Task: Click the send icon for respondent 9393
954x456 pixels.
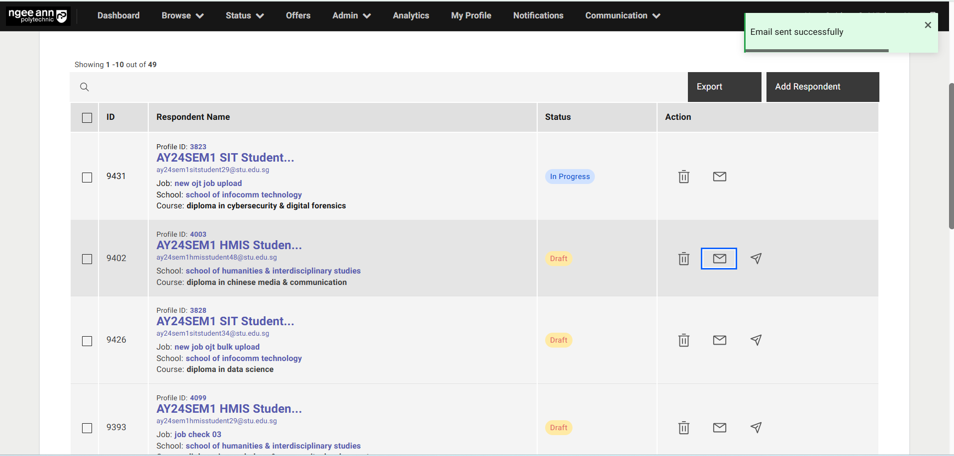Action: click(x=756, y=428)
